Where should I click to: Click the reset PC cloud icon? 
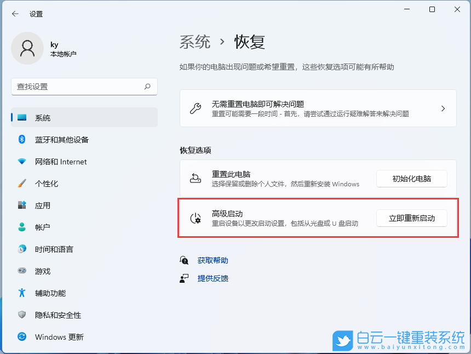pos(196,178)
